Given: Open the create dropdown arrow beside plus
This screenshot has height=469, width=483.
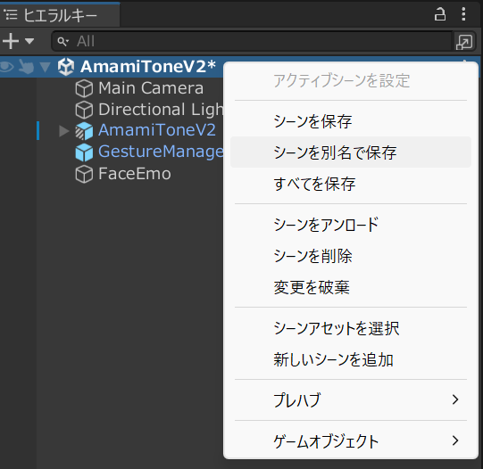Looking at the screenshot, I should coord(29,41).
